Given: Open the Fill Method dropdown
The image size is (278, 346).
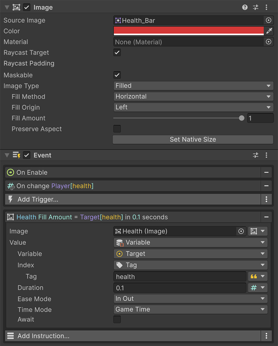Looking at the screenshot, I should coord(193,96).
